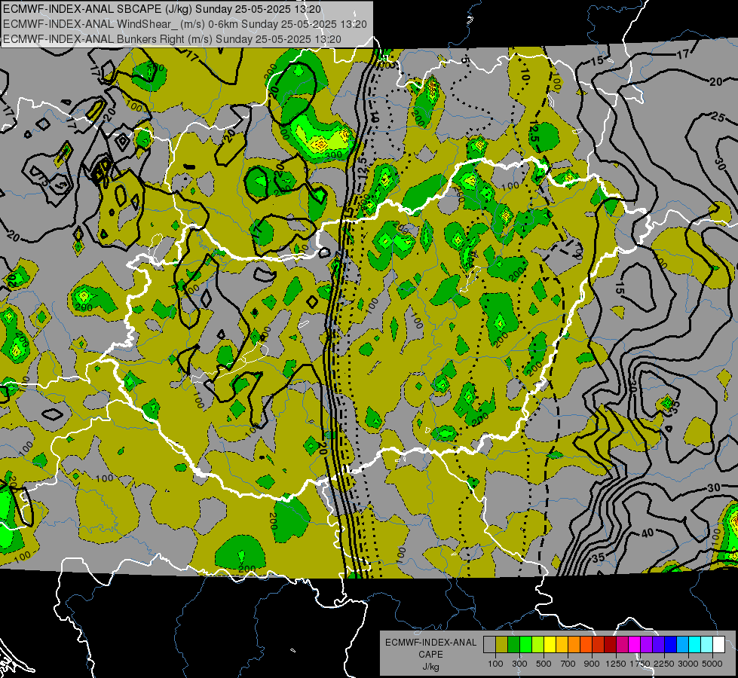Pick the bright magenta legend swatch
This screenshot has height=678, width=738.
tap(634, 645)
